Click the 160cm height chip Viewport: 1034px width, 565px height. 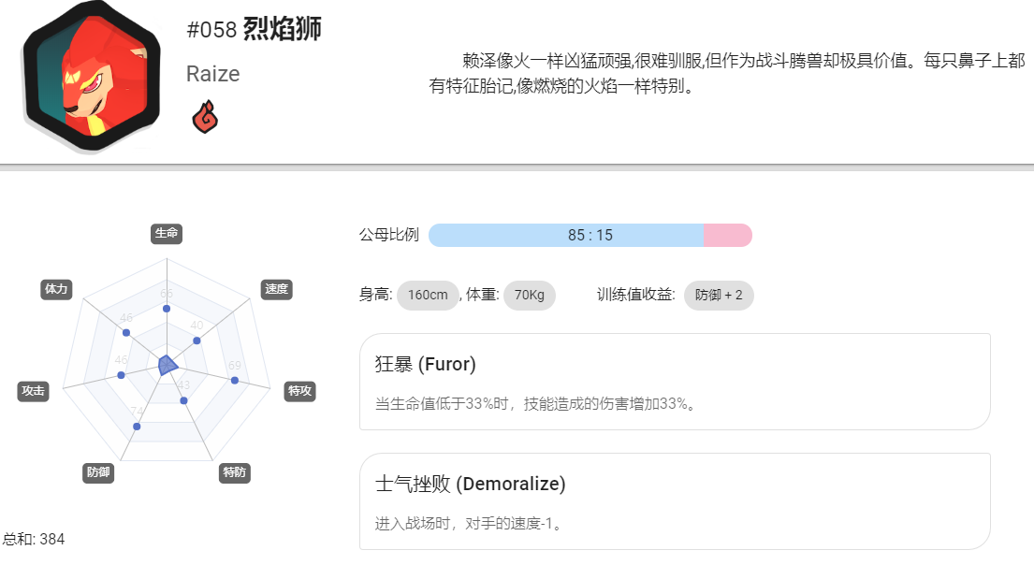tap(428, 295)
